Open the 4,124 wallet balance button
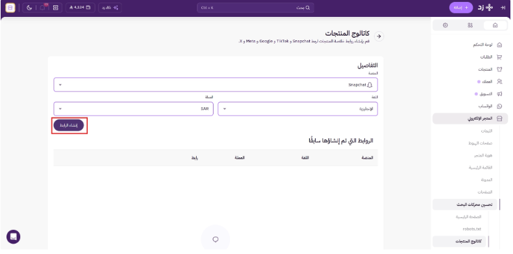 [80, 8]
